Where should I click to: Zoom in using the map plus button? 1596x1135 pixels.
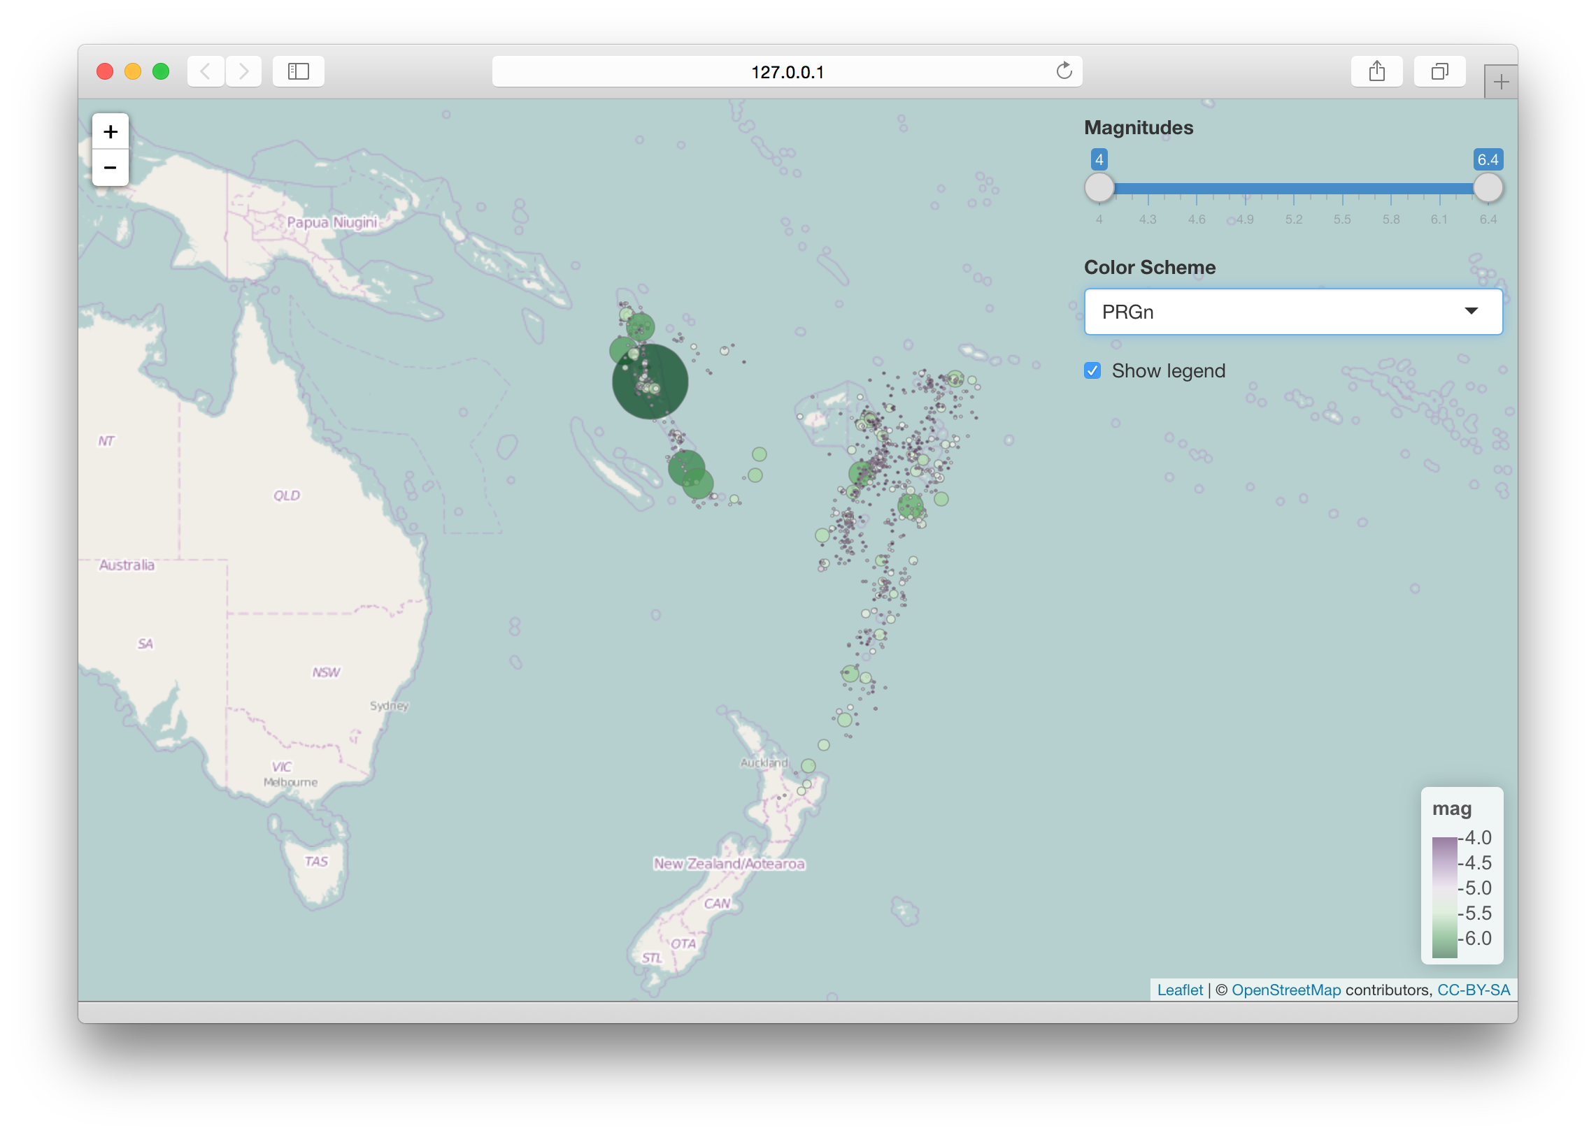(x=110, y=131)
